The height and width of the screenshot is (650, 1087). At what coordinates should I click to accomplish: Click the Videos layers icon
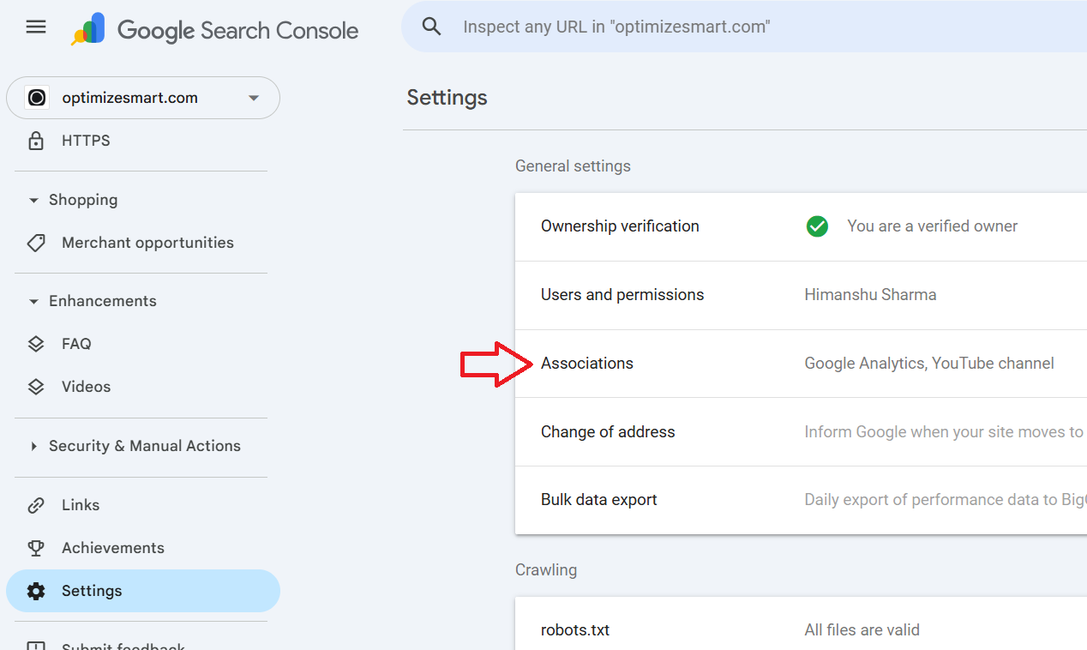point(36,387)
